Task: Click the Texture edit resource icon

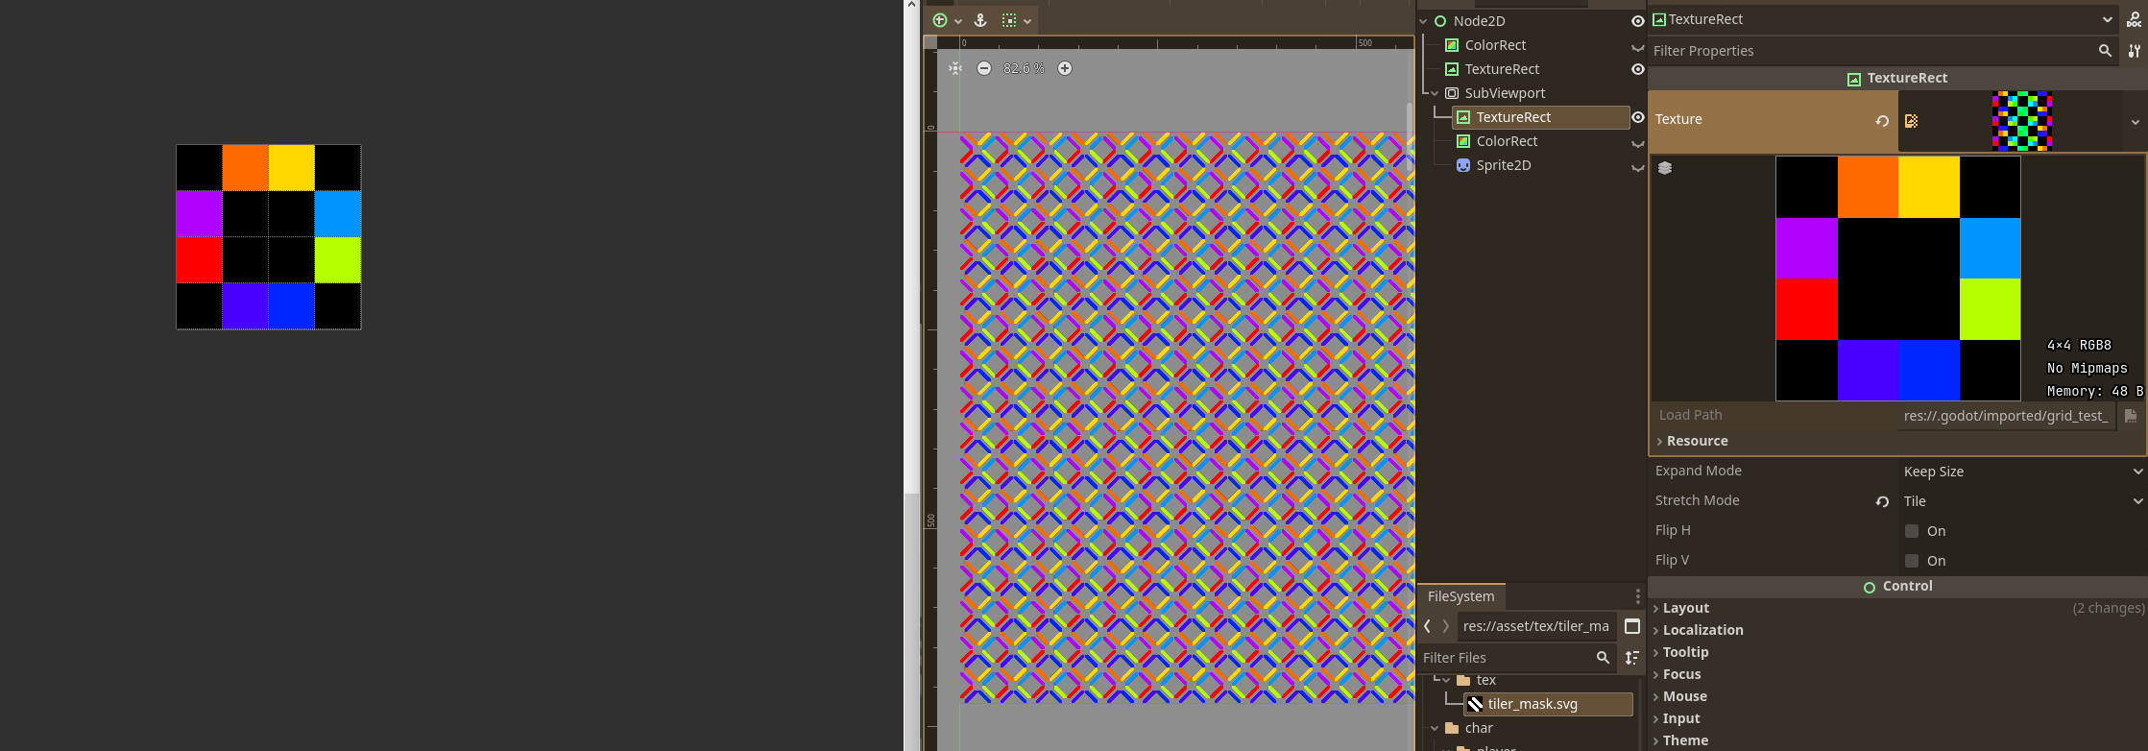Action: [1911, 121]
